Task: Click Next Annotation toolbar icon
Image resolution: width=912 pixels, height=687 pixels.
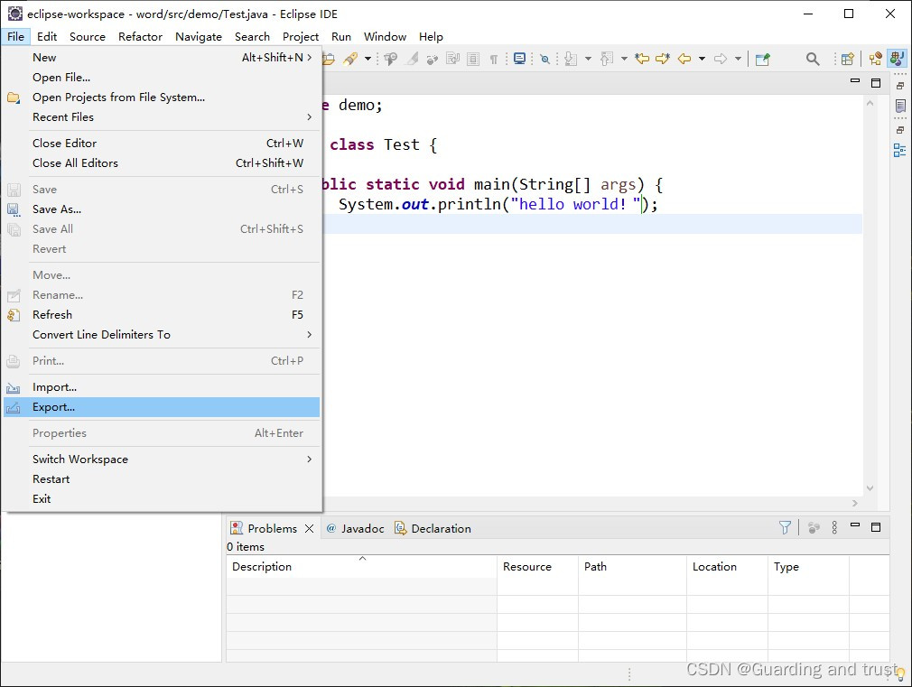Action: [x=571, y=59]
